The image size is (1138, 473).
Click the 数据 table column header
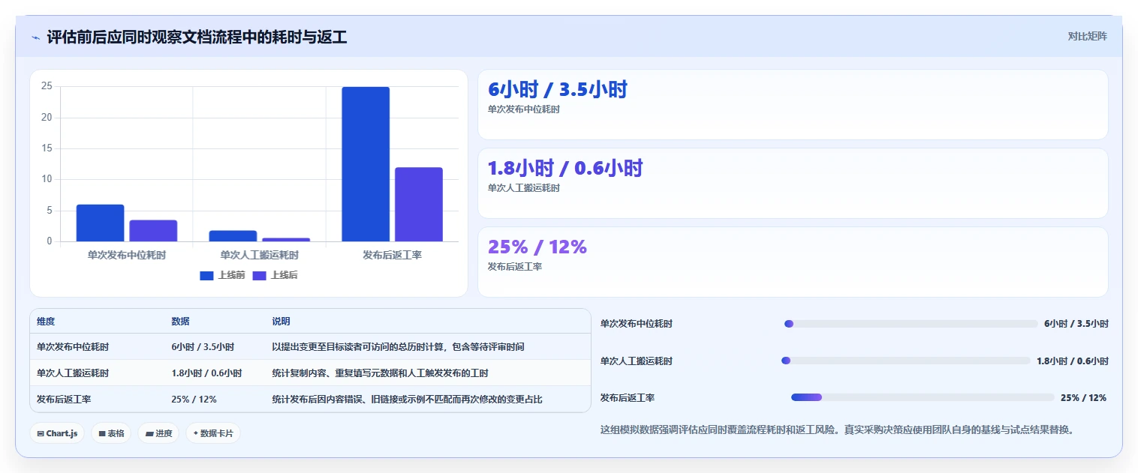pos(180,322)
